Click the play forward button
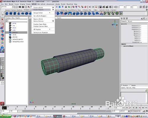This screenshot has height=118, width=148. 136,108
